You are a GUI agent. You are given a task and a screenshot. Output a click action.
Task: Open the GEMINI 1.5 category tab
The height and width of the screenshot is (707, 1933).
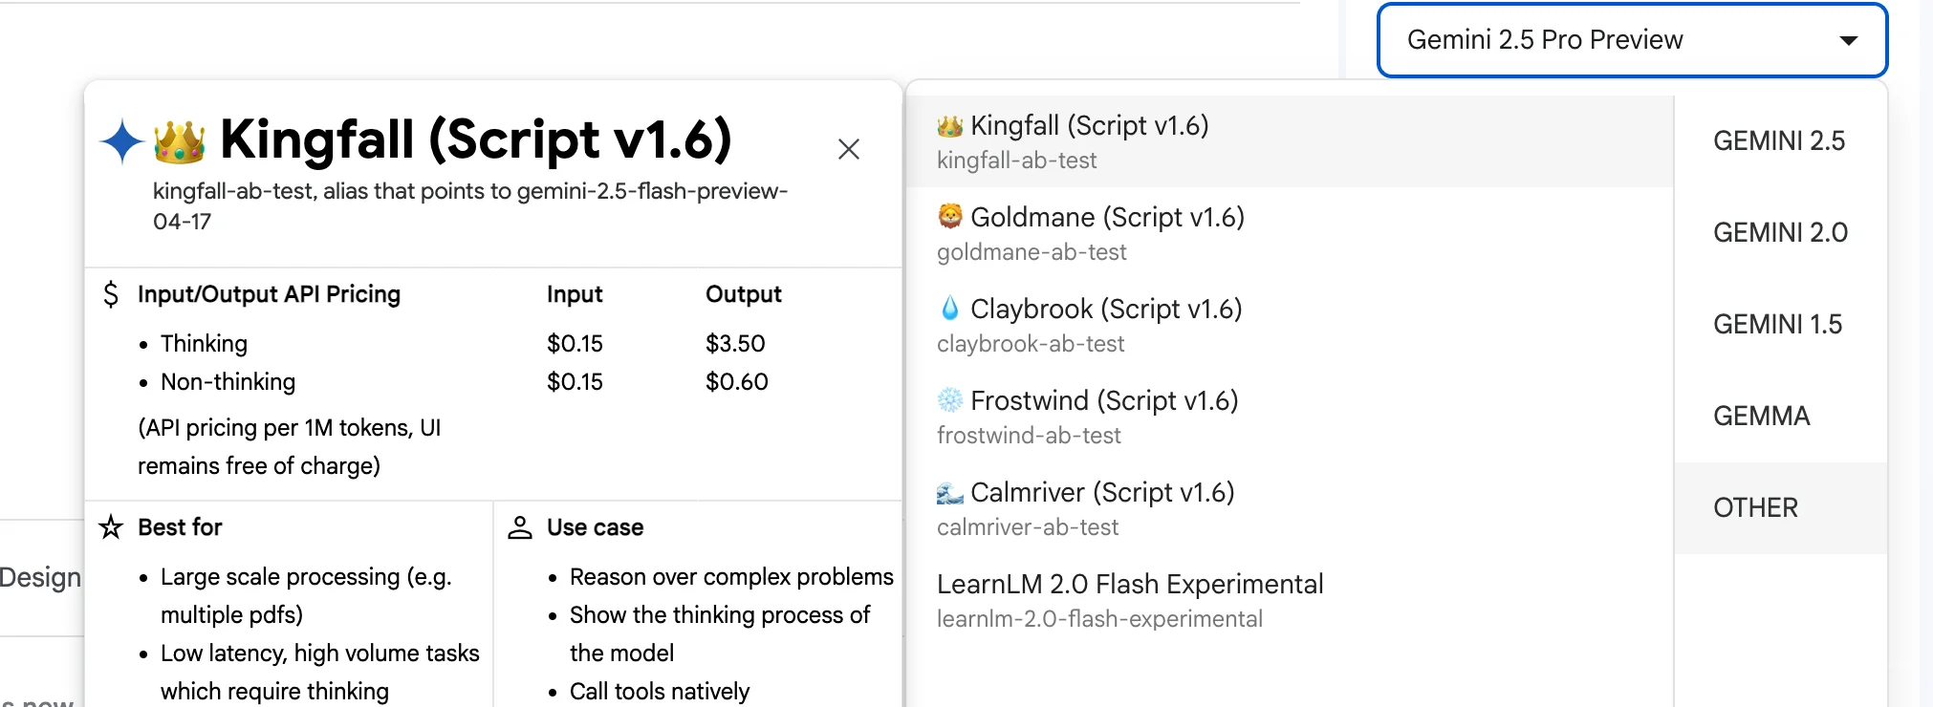(x=1777, y=325)
